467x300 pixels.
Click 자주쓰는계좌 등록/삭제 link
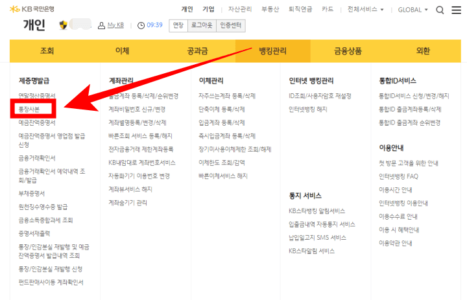point(227,96)
